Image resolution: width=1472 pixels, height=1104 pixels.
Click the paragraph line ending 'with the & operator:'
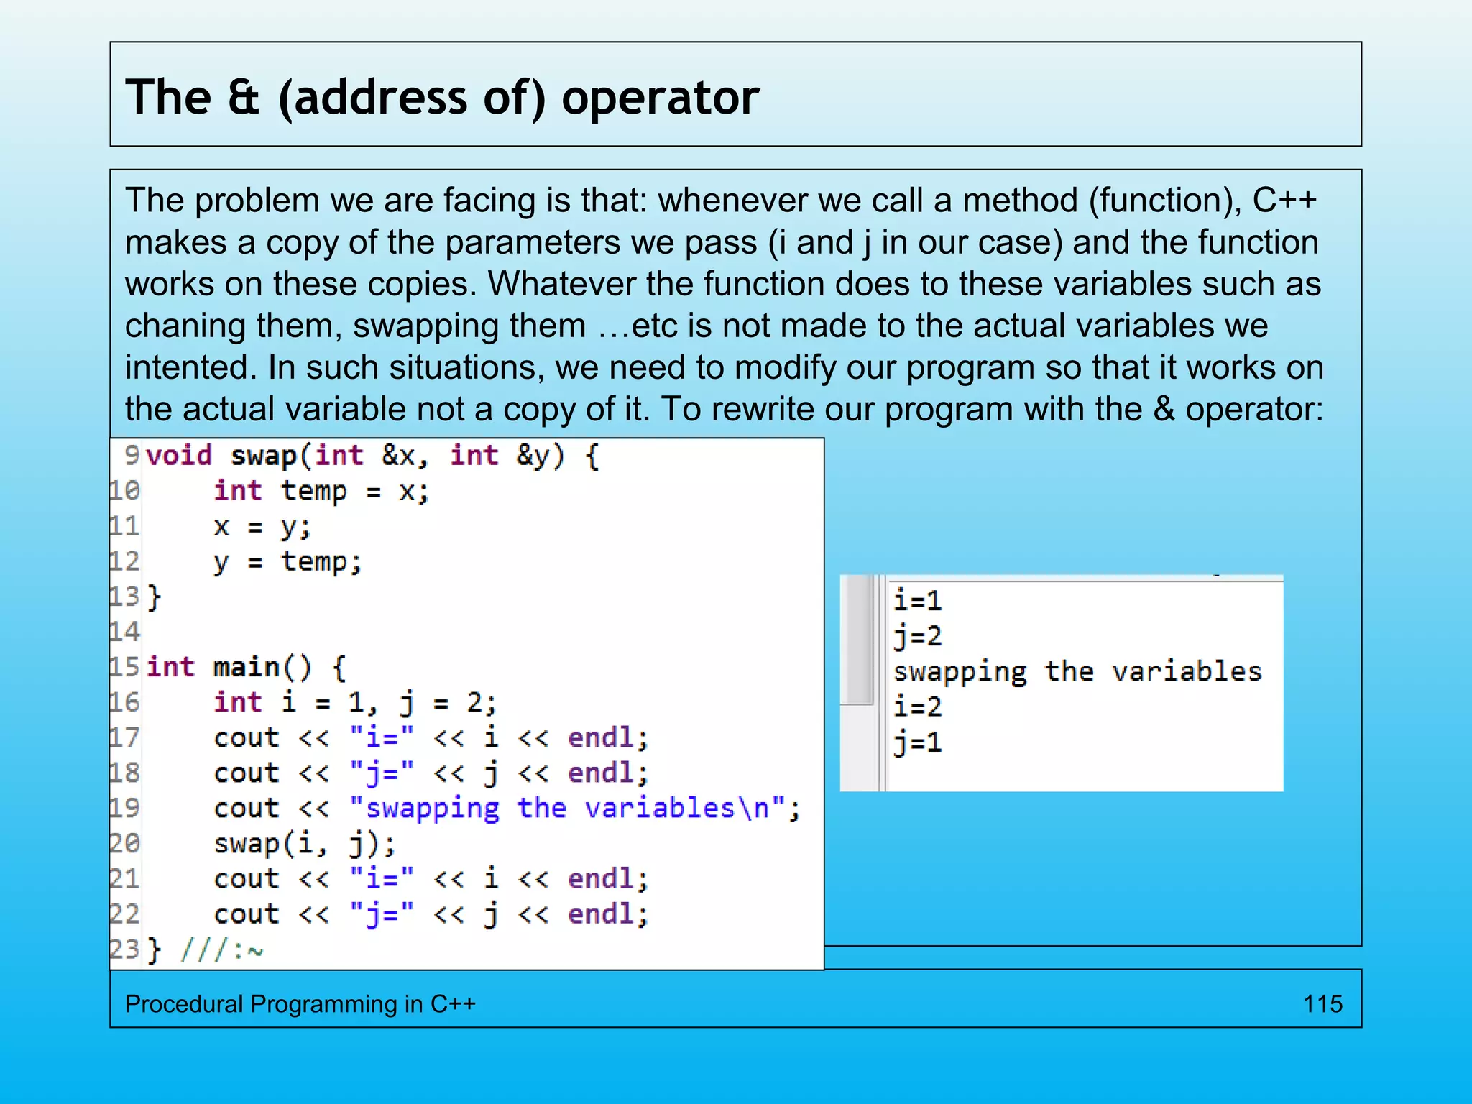[x=724, y=409]
